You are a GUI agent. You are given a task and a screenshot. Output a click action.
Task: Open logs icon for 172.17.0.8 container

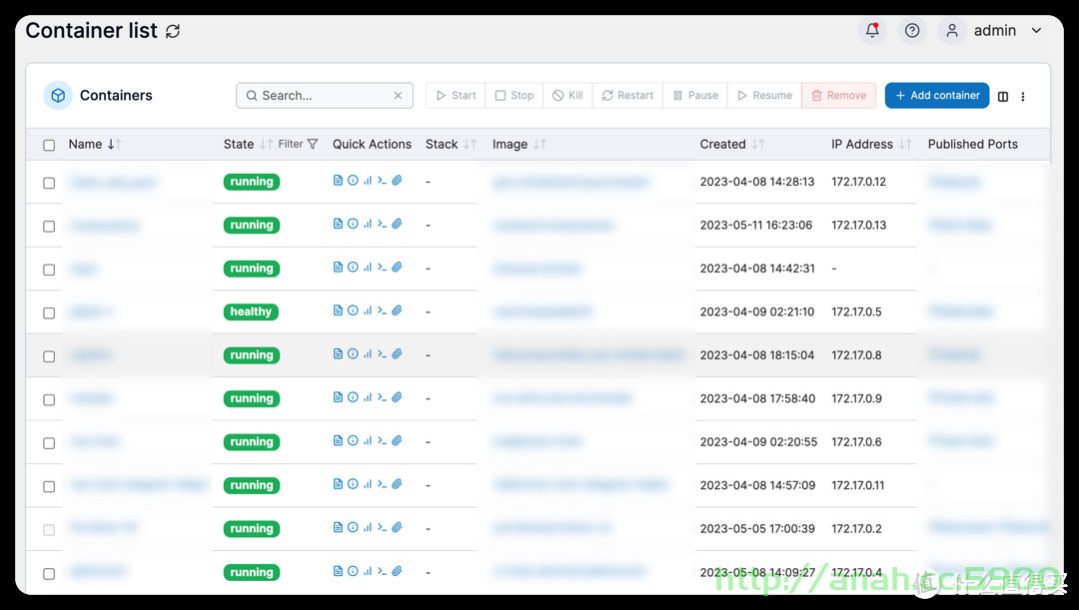click(338, 353)
